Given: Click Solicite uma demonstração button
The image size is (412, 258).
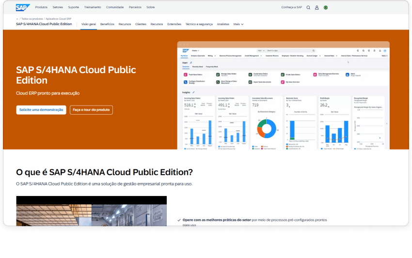Looking at the screenshot, I should point(41,110).
